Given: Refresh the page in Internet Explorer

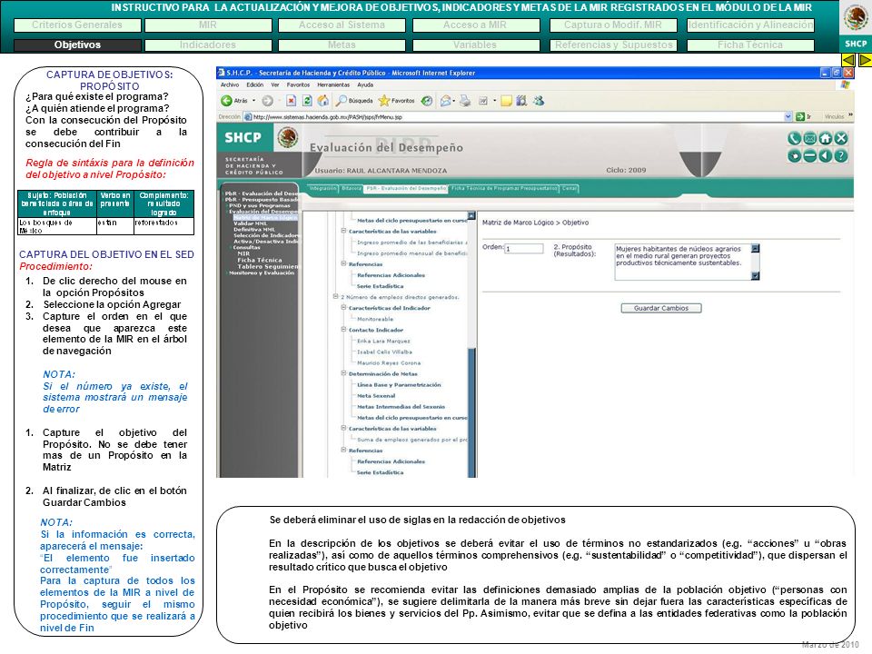Looking at the screenshot, I should point(306,101).
